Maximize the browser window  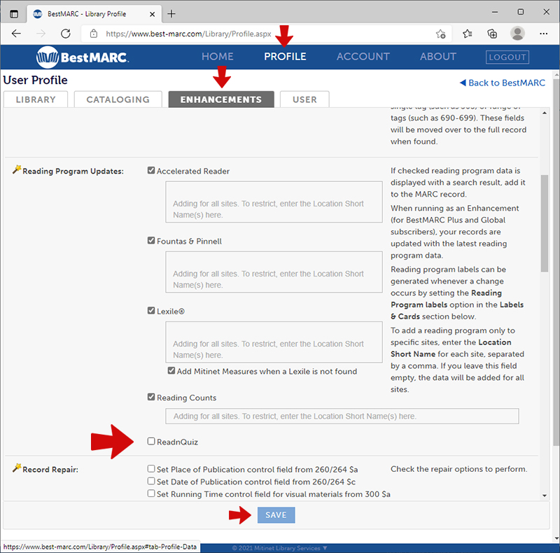pyautogui.click(x=521, y=12)
